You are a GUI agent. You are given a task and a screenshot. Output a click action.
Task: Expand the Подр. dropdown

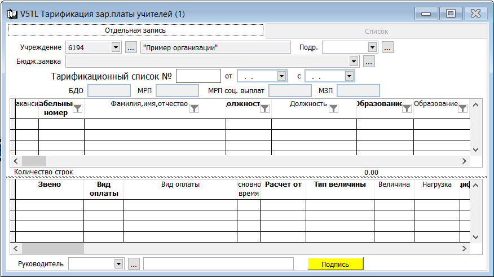tap(372, 48)
